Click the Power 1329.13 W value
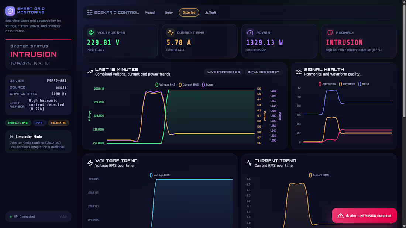The height and width of the screenshot is (228, 406). [264, 42]
